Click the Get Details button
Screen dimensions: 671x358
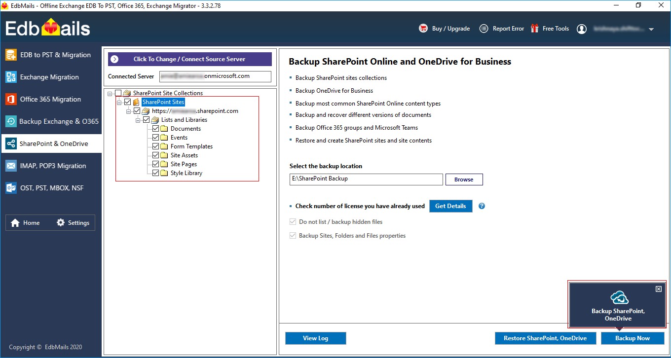tap(450, 206)
